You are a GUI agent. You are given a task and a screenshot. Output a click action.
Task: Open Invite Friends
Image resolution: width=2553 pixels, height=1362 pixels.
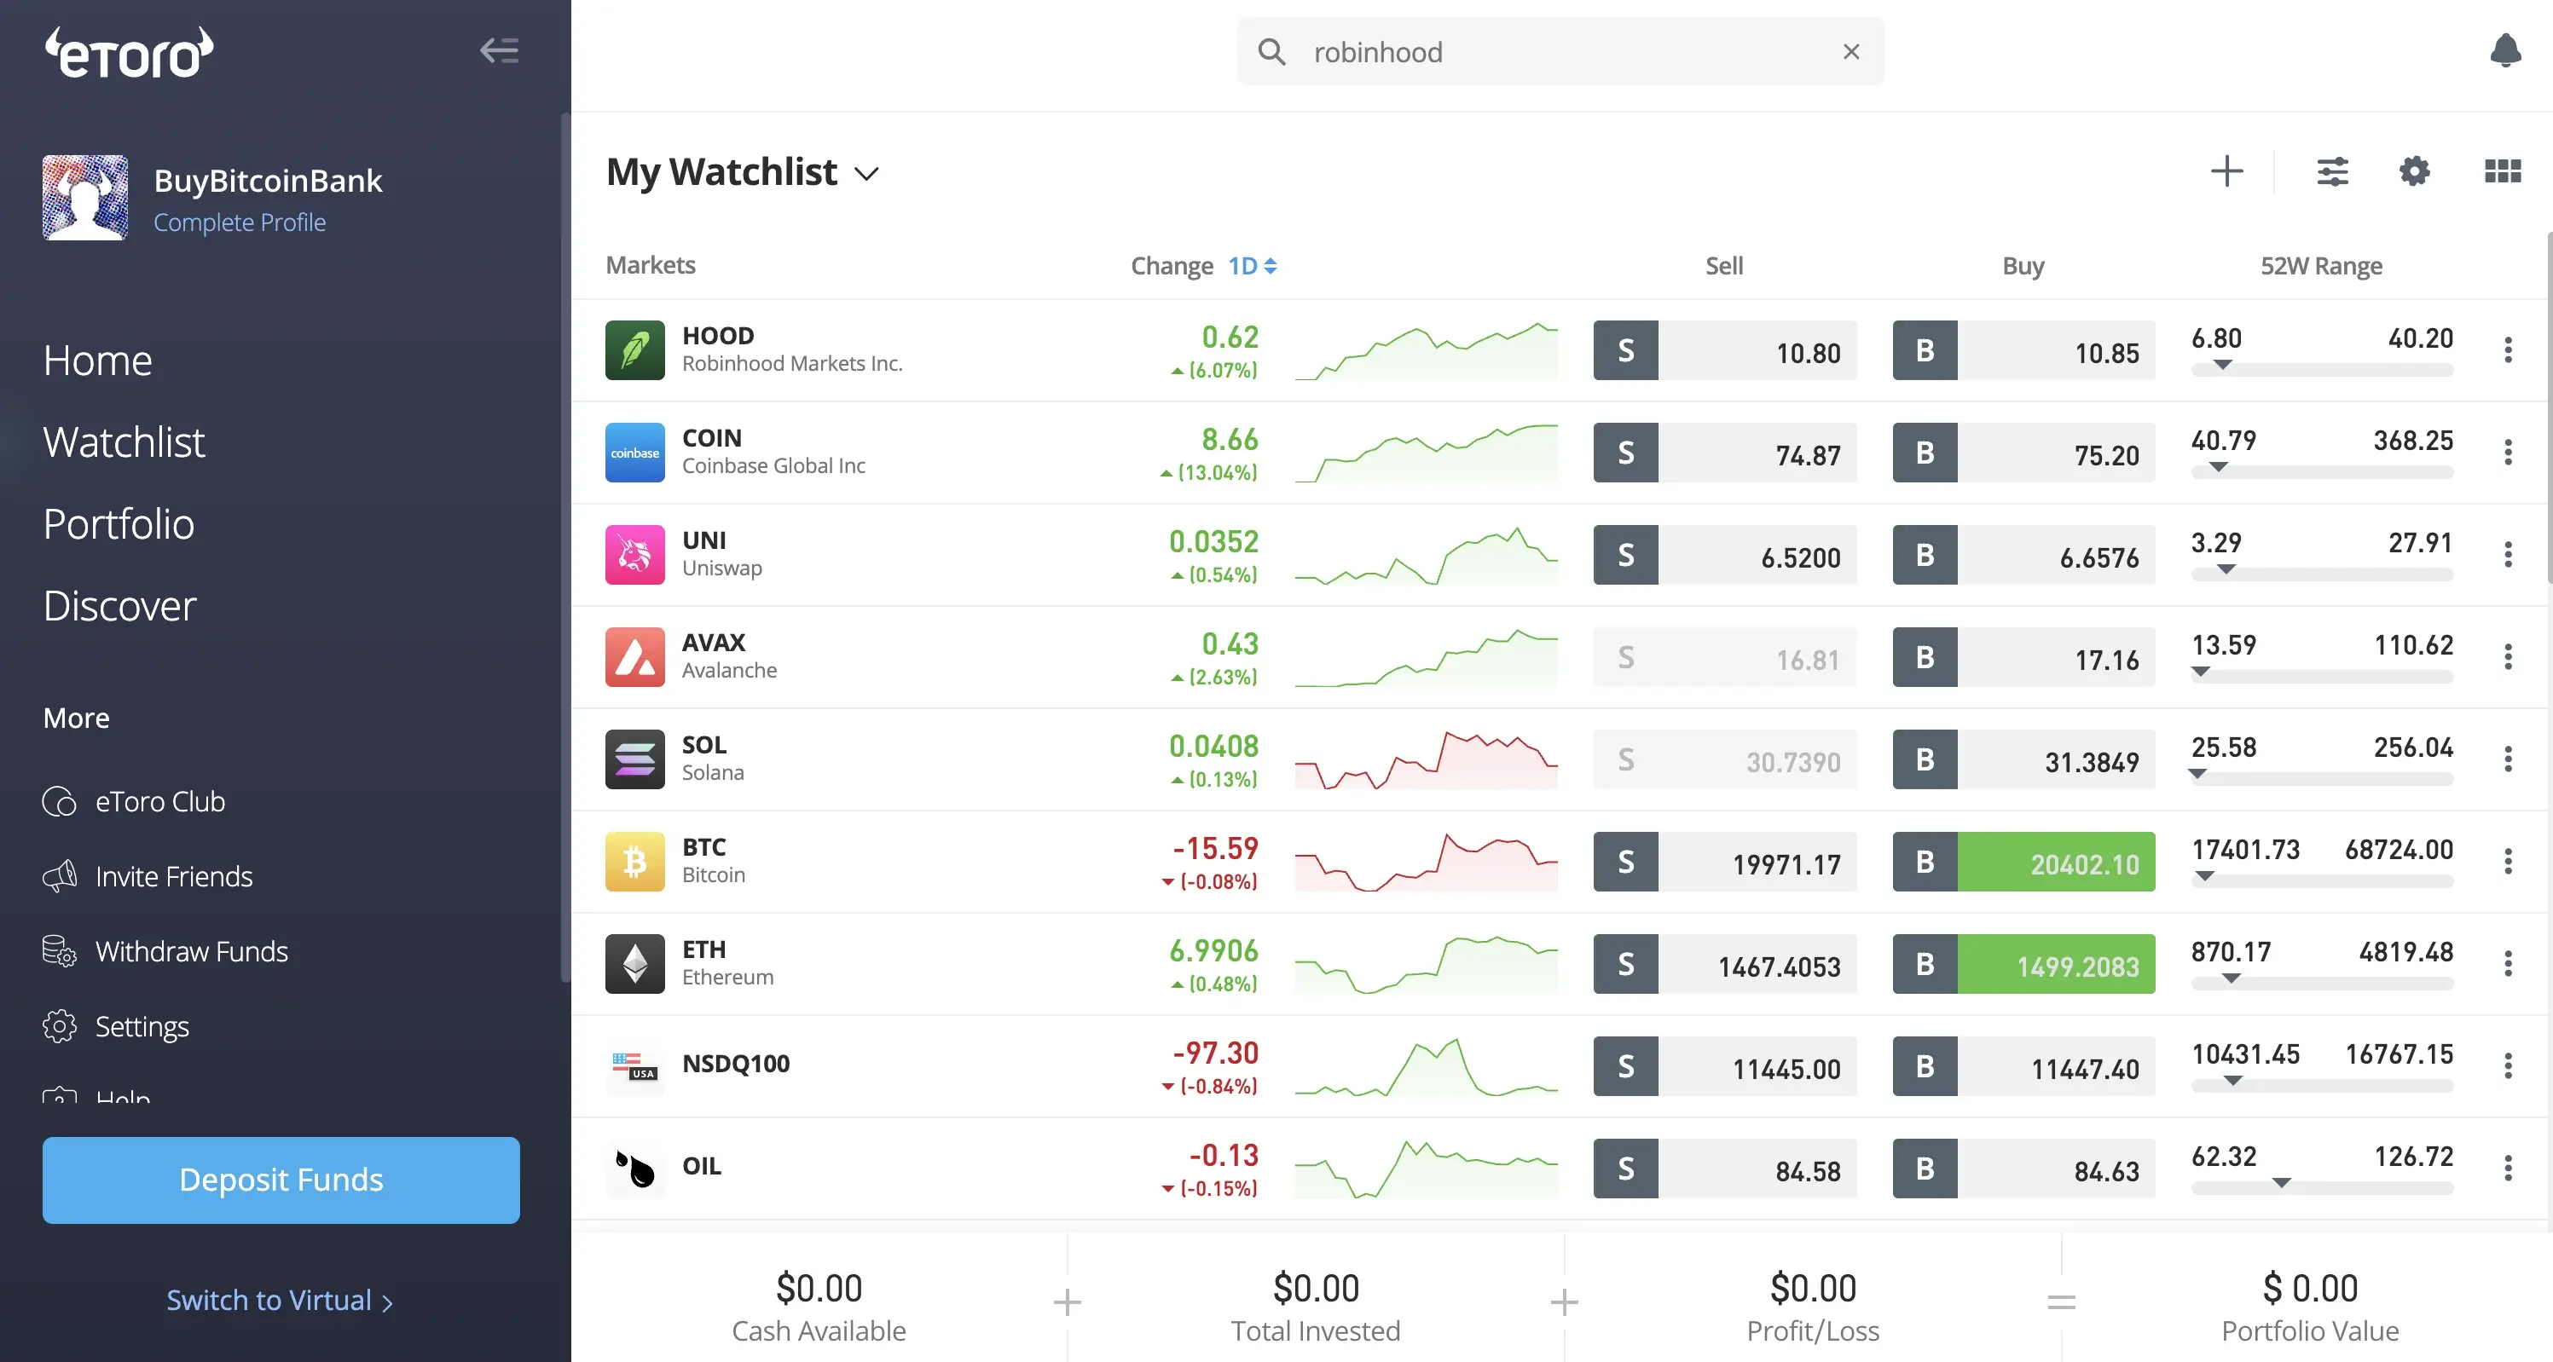coord(148,877)
